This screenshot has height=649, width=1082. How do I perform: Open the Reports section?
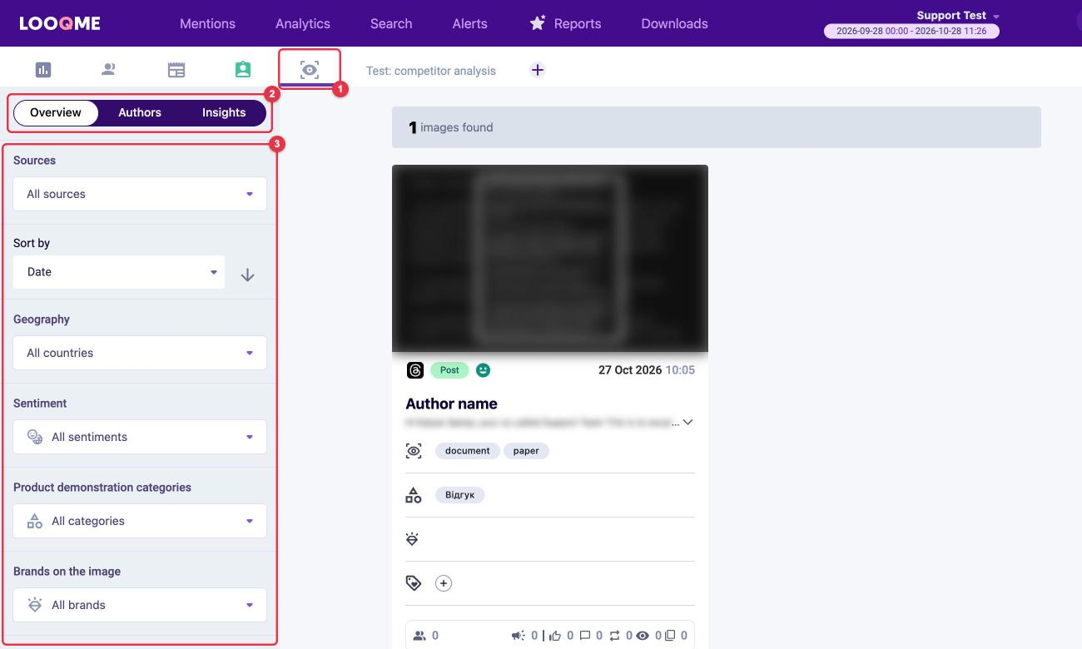[x=565, y=23]
